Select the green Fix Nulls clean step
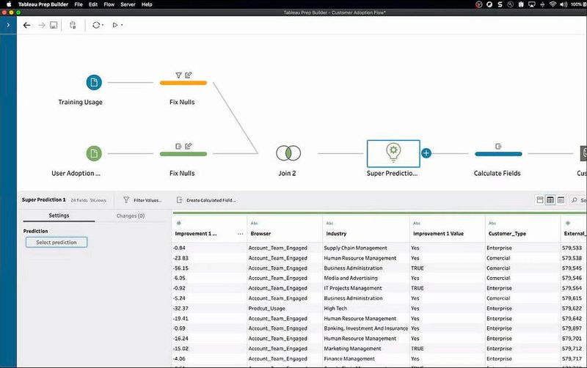The image size is (587, 368). point(183,154)
